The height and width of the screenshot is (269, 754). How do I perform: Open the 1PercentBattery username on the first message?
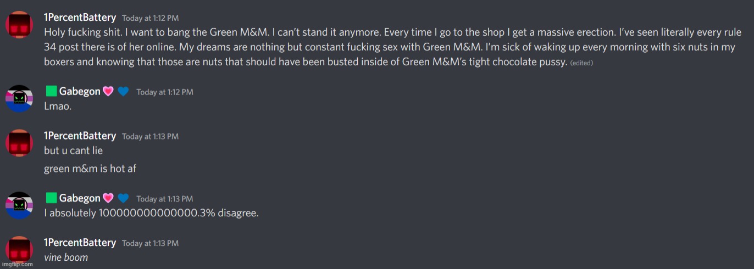tap(80, 18)
